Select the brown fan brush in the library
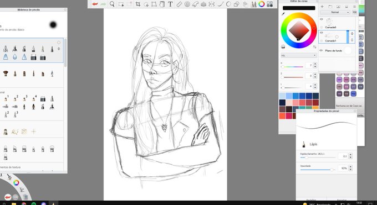Image resolution: width=377 pixels, height=205 pixels. click(6, 73)
